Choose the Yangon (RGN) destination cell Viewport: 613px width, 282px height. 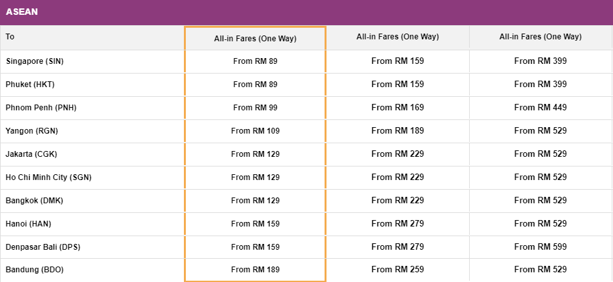32,131
